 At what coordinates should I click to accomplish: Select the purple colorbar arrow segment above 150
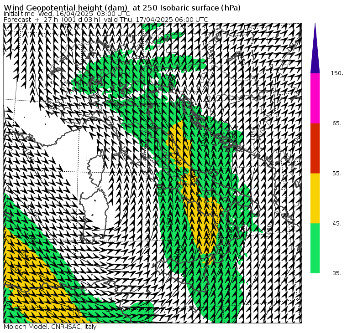coord(315,48)
